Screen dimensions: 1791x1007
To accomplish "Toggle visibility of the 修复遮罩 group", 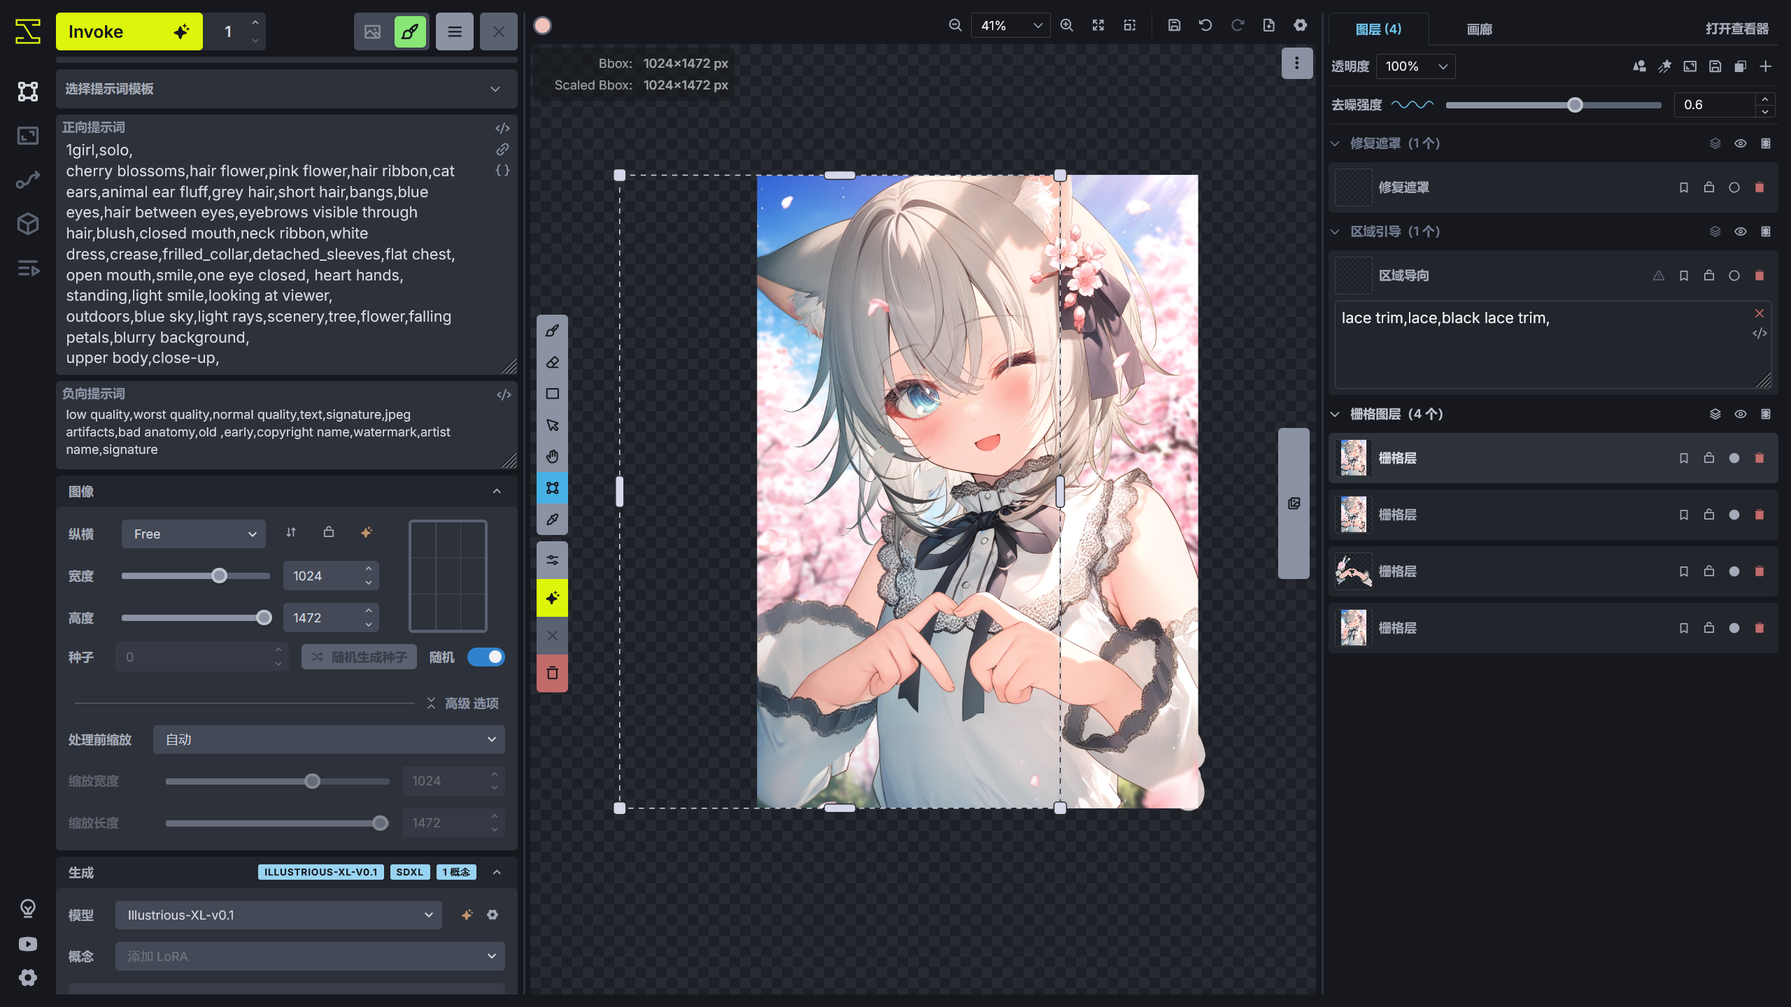I will click(x=1741, y=143).
